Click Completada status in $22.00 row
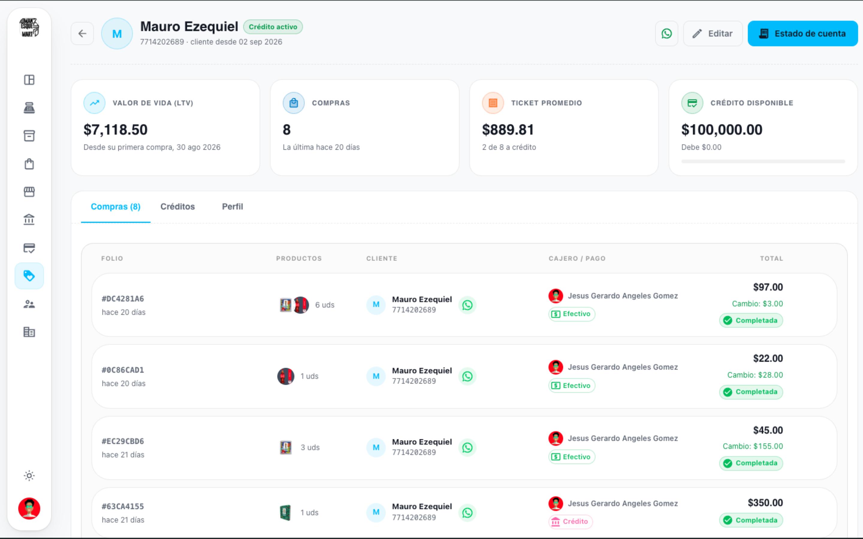Image resolution: width=863 pixels, height=539 pixels. click(x=751, y=392)
